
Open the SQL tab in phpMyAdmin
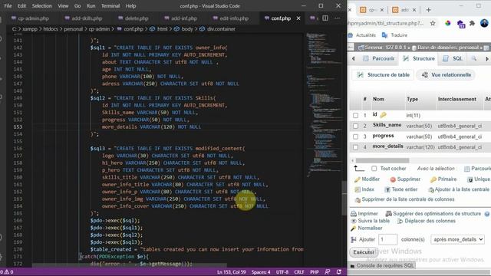coord(453,58)
